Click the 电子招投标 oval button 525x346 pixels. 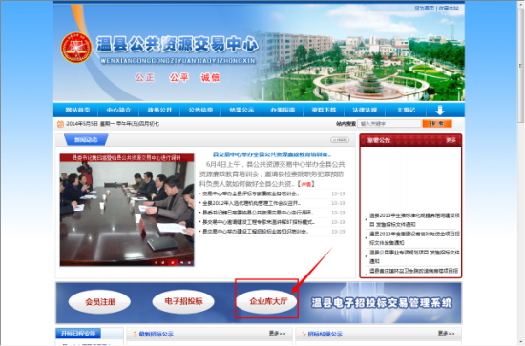pyautogui.click(x=183, y=301)
